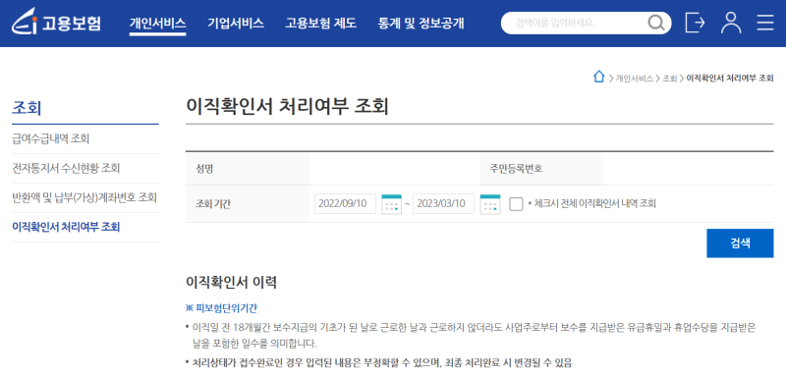Click the start date field 2022/09/10
The height and width of the screenshot is (377, 786).
pyautogui.click(x=345, y=204)
